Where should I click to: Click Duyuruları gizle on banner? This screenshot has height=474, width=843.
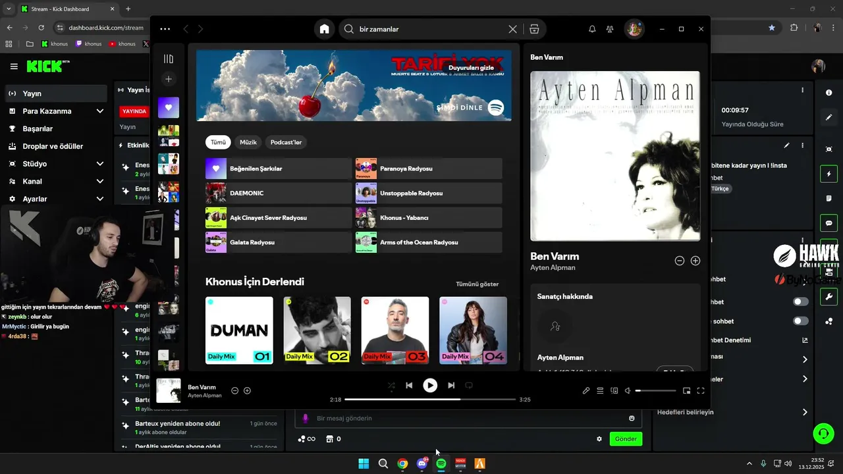click(471, 68)
